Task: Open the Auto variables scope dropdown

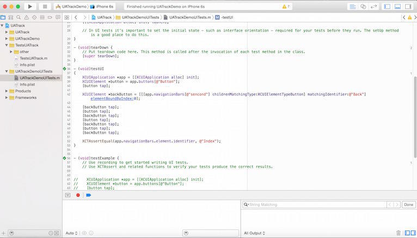Action: tap(71, 233)
